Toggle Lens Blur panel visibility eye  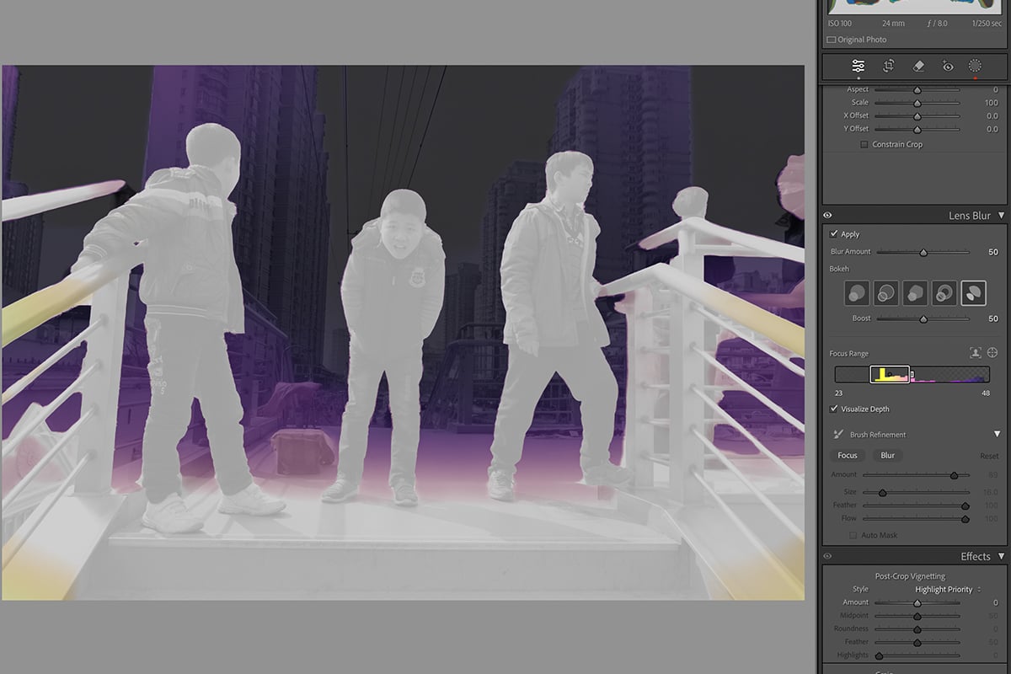pos(828,215)
